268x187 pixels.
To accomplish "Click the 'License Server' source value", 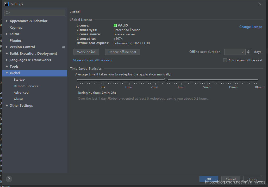I will pos(124,34).
